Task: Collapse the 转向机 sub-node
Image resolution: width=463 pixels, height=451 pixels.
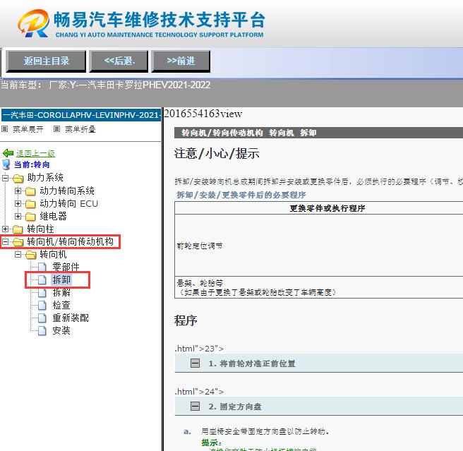Action: pyautogui.click(x=18, y=254)
